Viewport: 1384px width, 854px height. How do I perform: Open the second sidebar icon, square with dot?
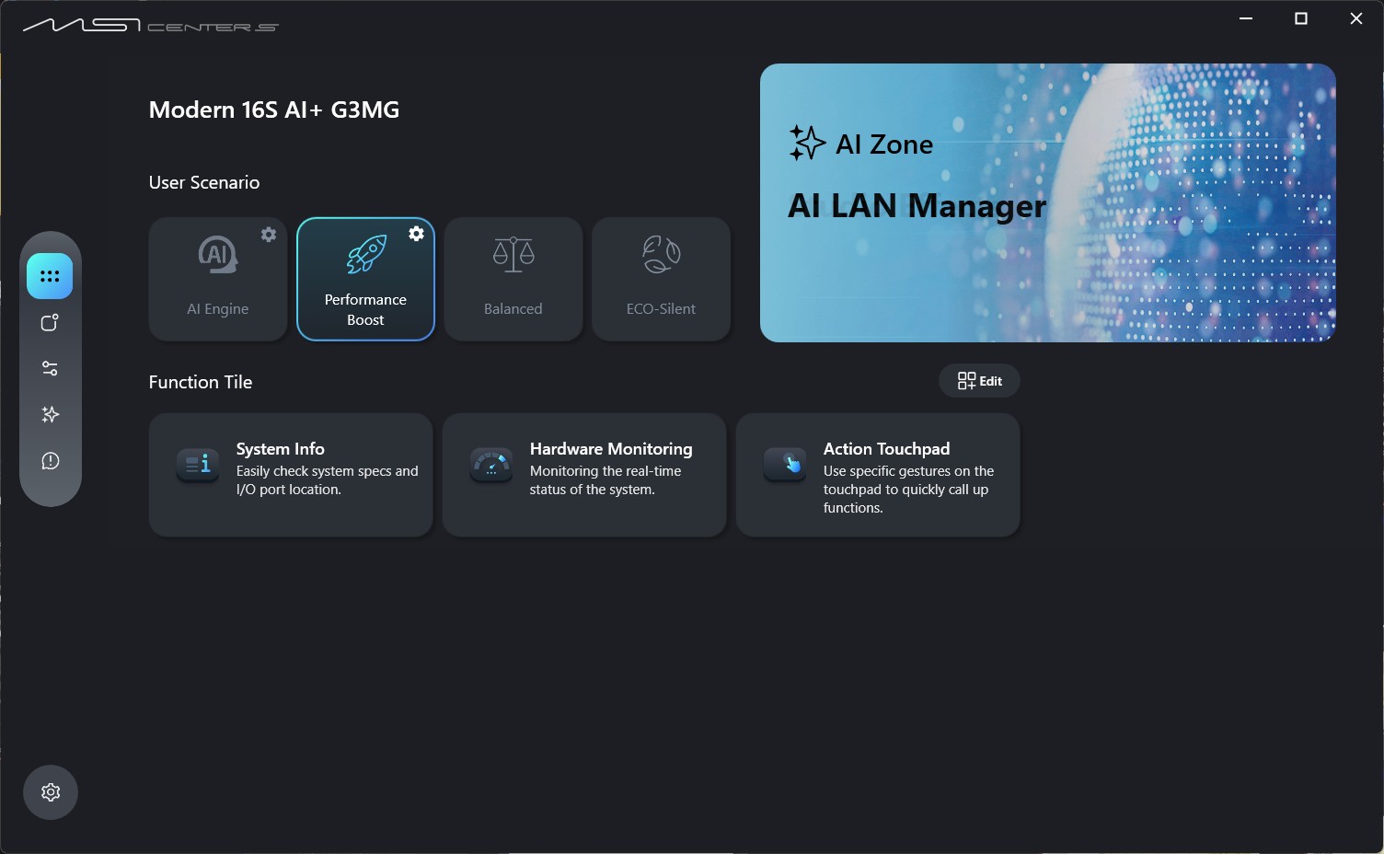click(x=50, y=322)
